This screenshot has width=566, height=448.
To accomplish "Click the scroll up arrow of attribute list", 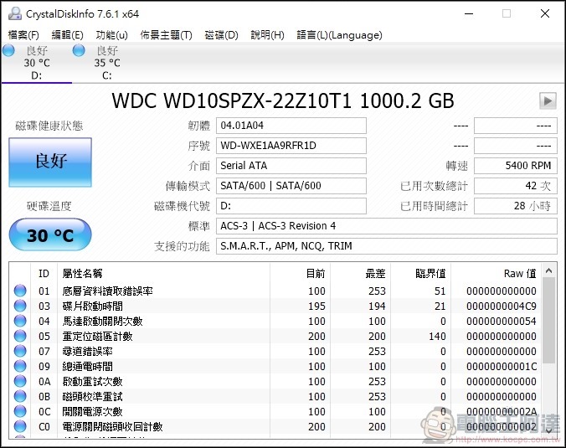I will 549,270.
